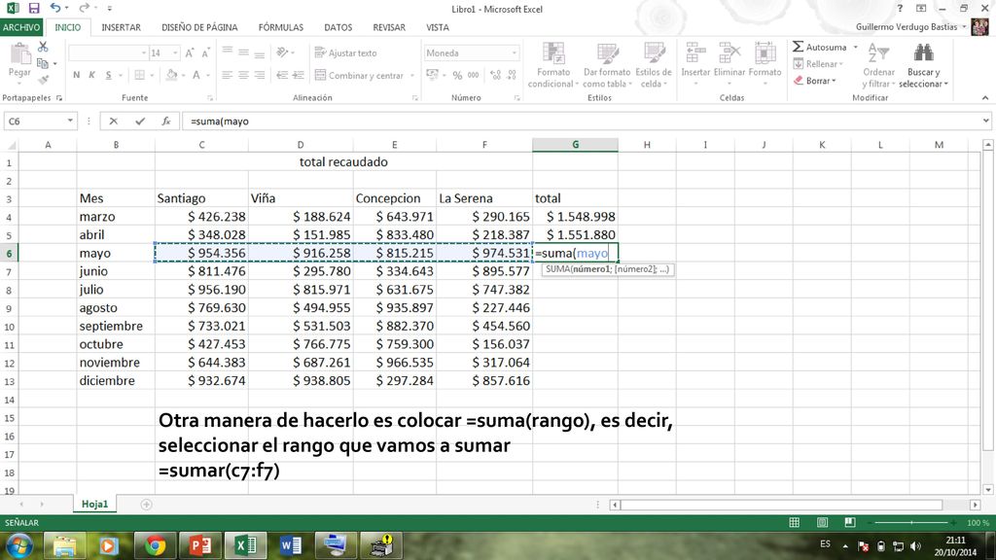
Task: Click the Name Box showing C6
Action: pos(39,121)
